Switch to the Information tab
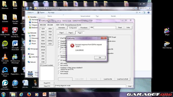Image resolution: width=173 pixels, height=97 pixels. 62,28
